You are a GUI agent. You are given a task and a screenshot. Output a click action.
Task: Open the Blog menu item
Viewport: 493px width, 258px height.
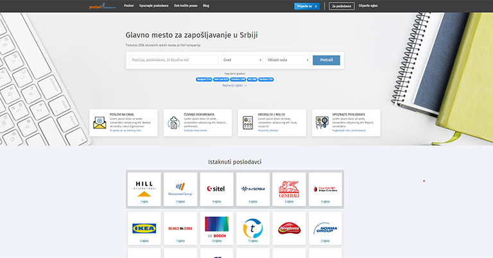(x=206, y=6)
